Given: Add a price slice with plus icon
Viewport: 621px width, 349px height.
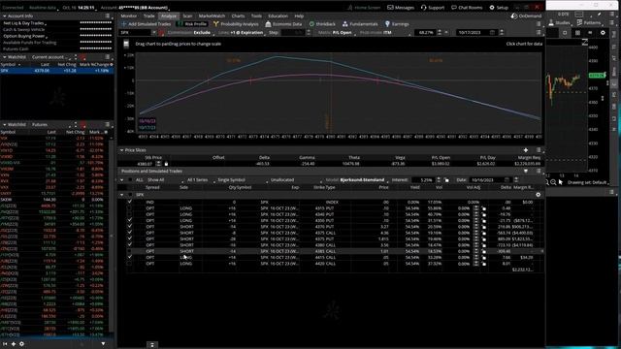Looking at the screenshot, I should point(526,150).
